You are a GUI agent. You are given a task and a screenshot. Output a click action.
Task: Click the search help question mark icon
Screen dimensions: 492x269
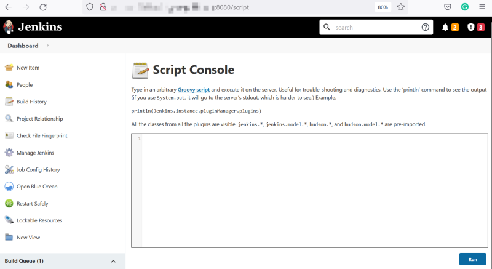[425, 27]
